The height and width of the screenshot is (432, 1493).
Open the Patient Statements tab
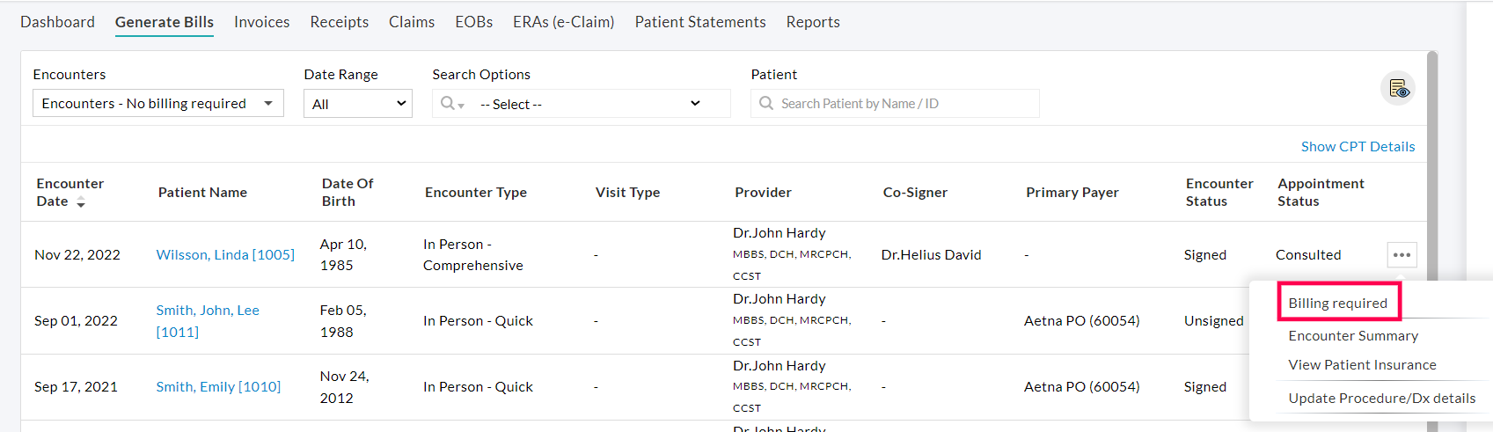point(700,22)
